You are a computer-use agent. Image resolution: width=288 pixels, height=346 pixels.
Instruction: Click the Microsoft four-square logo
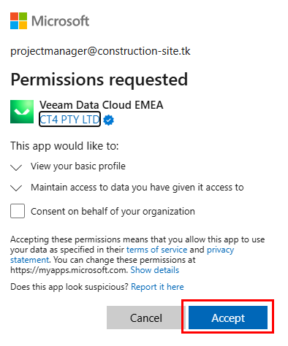(18, 21)
